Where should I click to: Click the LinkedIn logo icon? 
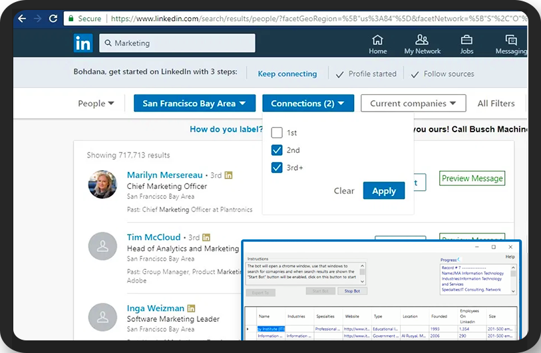tap(83, 43)
